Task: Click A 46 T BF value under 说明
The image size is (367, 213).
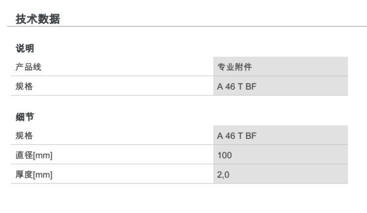Action: click(x=237, y=86)
